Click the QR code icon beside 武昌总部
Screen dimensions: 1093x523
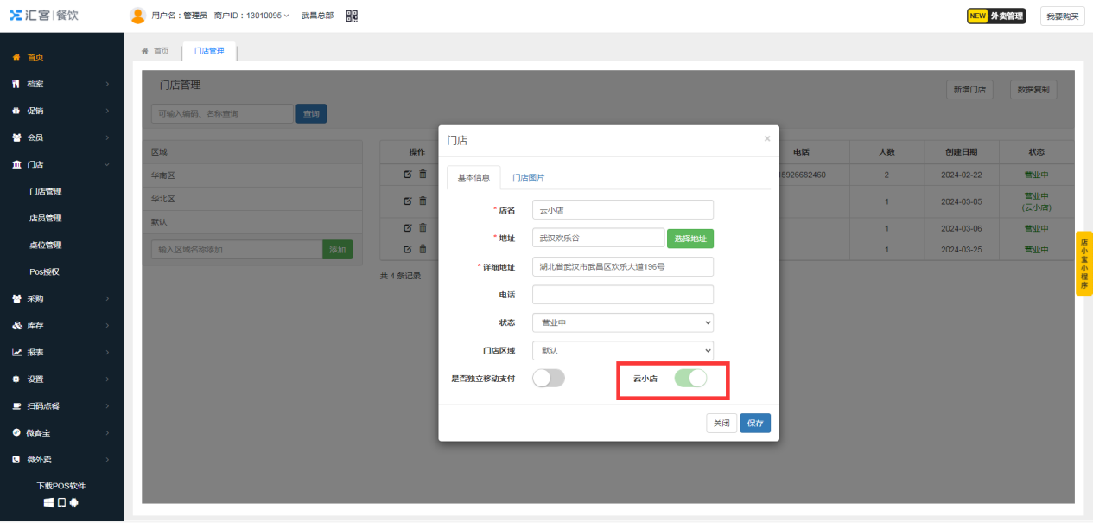[x=351, y=15]
